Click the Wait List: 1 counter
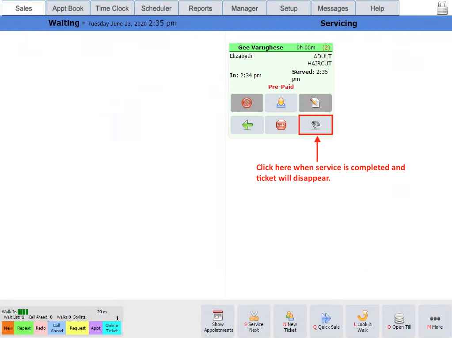This screenshot has height=338, width=452. tap(14, 317)
